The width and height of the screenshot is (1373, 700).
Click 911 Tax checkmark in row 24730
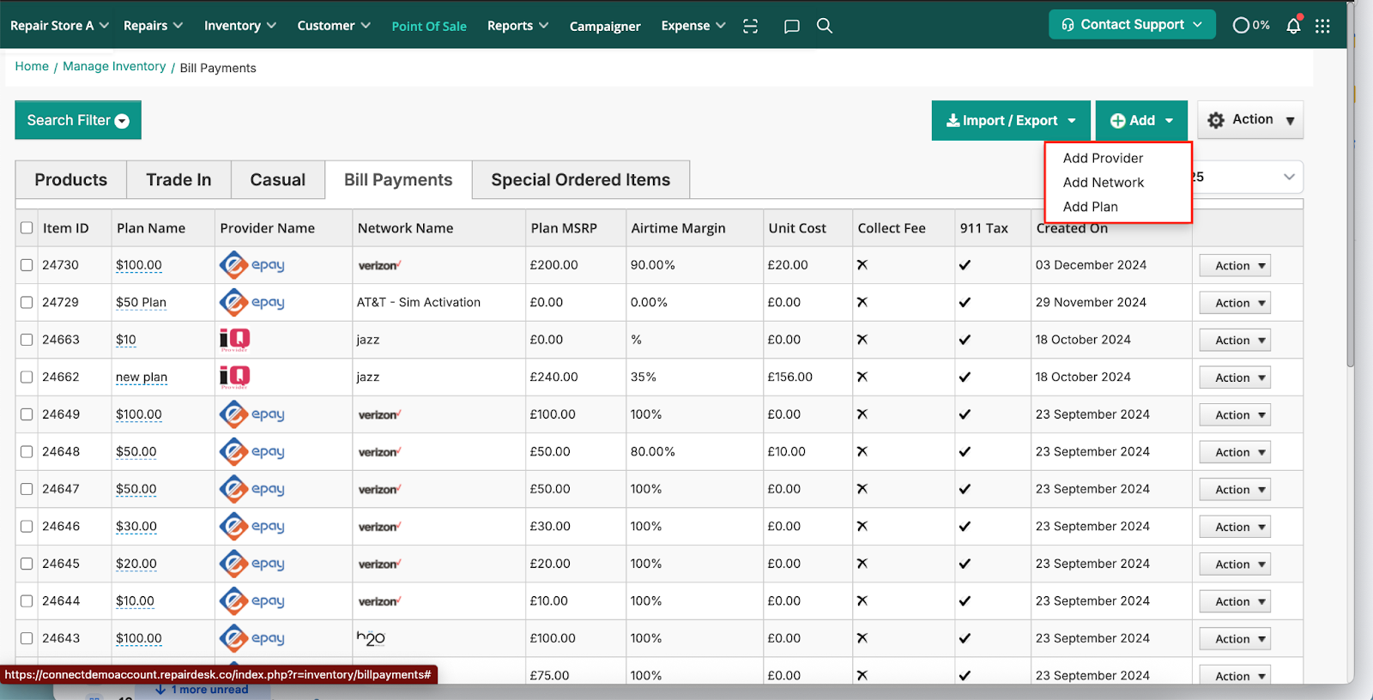coord(965,265)
